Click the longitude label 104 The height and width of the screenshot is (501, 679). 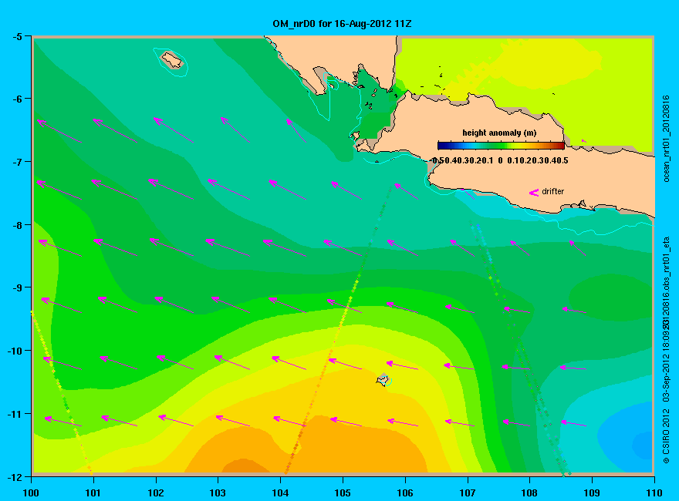280,493
